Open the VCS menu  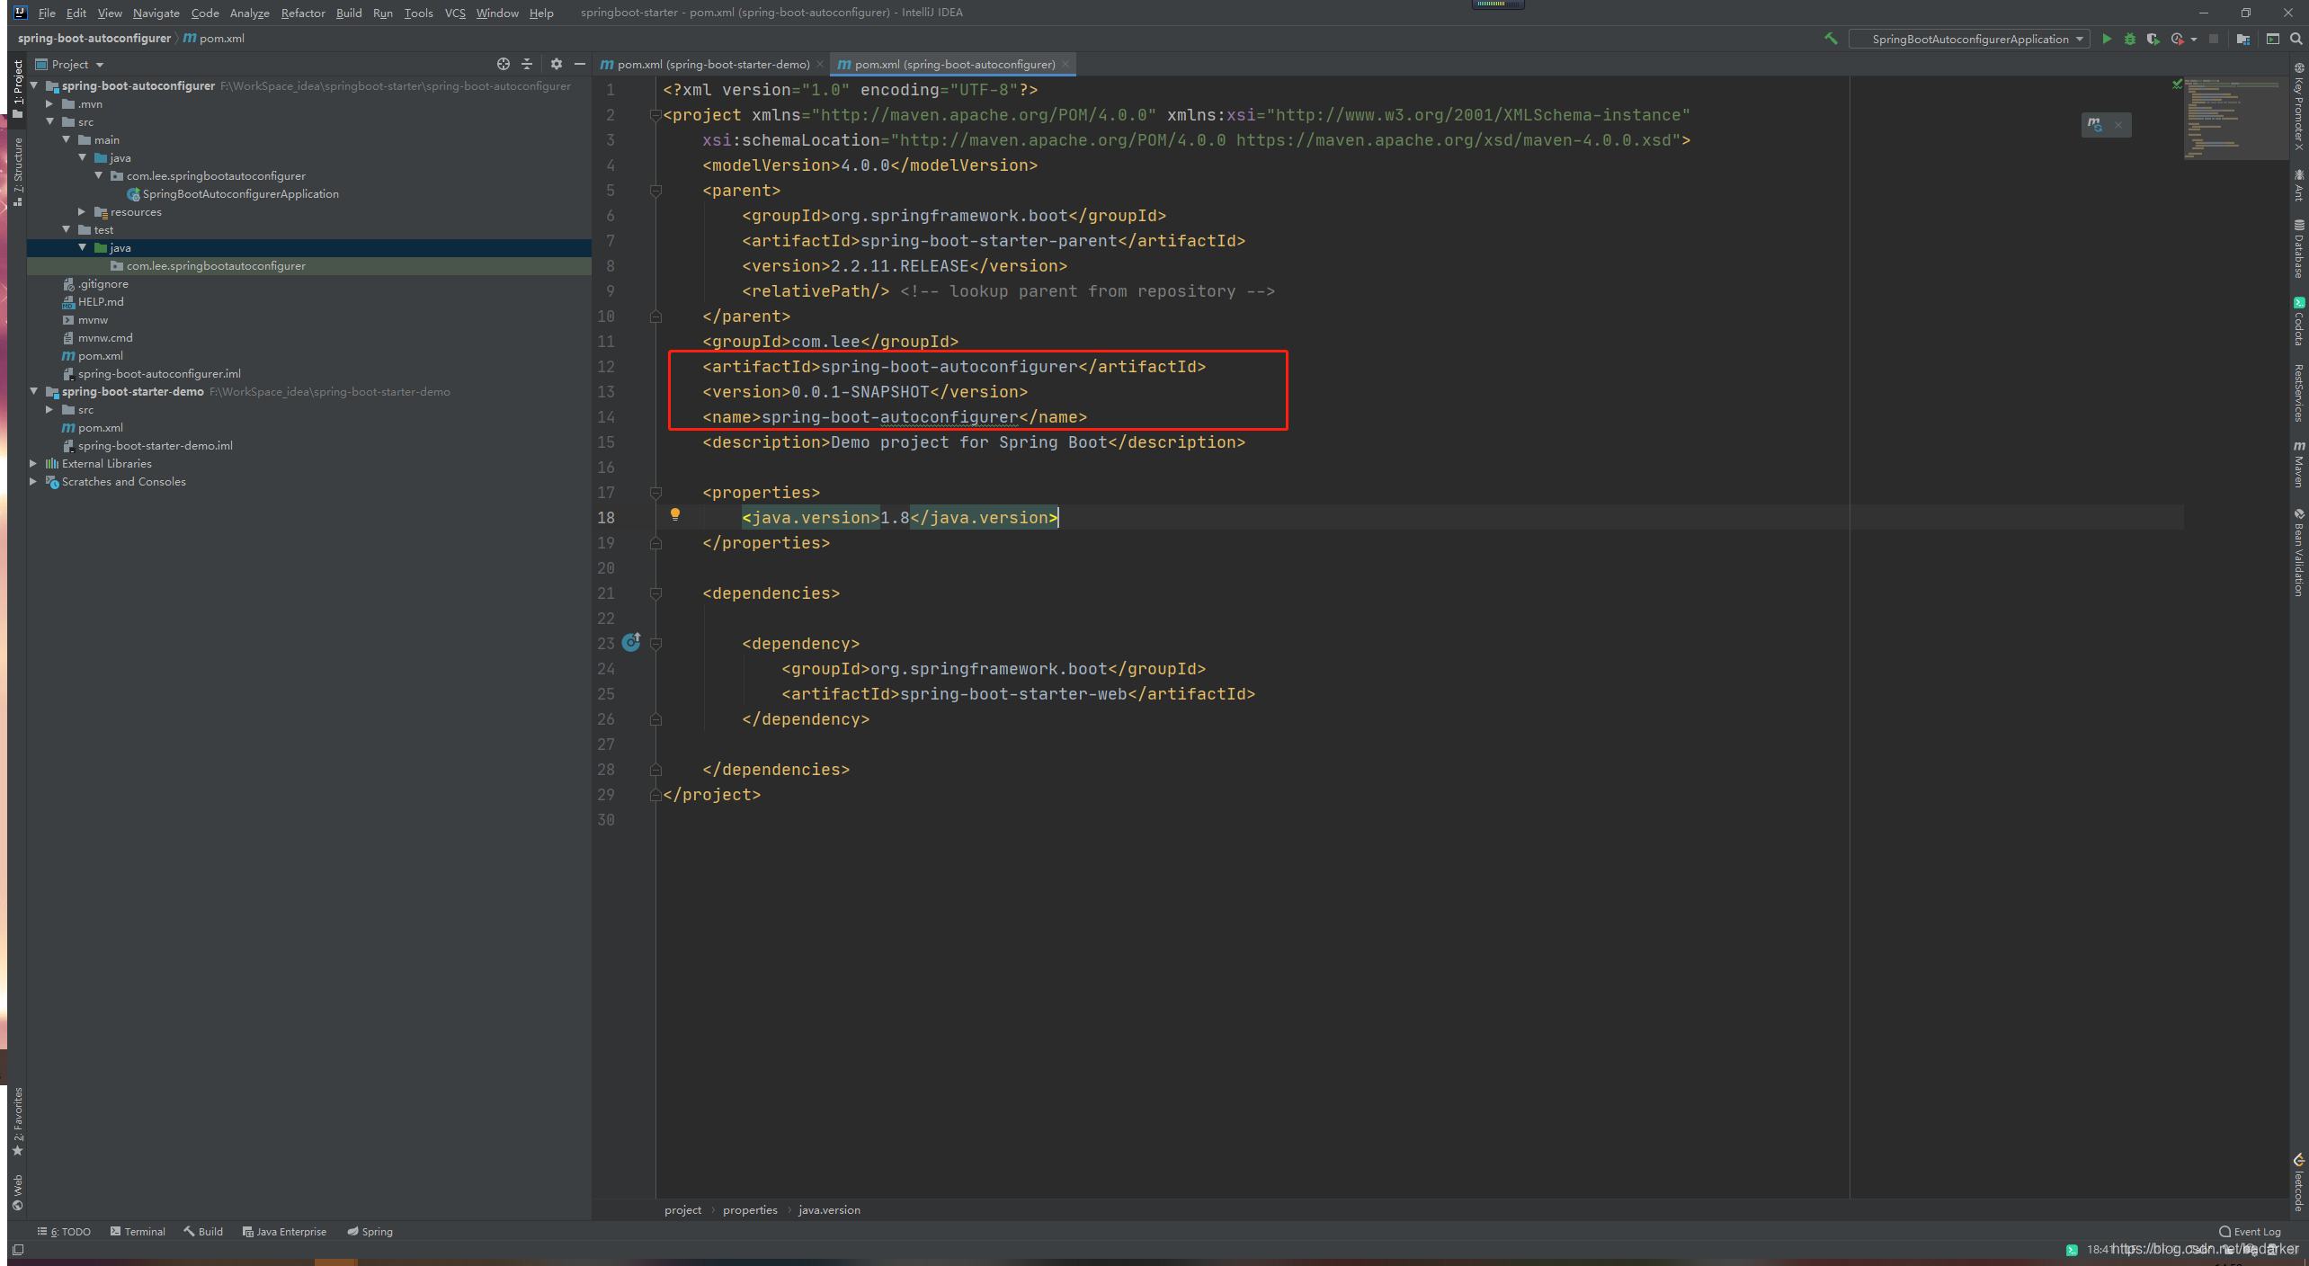455,13
